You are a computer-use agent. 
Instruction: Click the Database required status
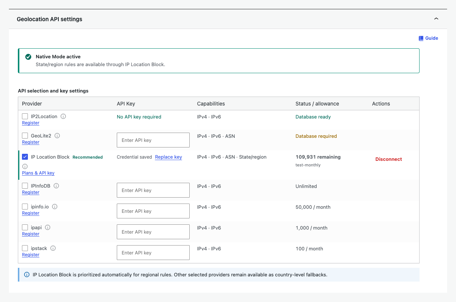pyautogui.click(x=316, y=136)
